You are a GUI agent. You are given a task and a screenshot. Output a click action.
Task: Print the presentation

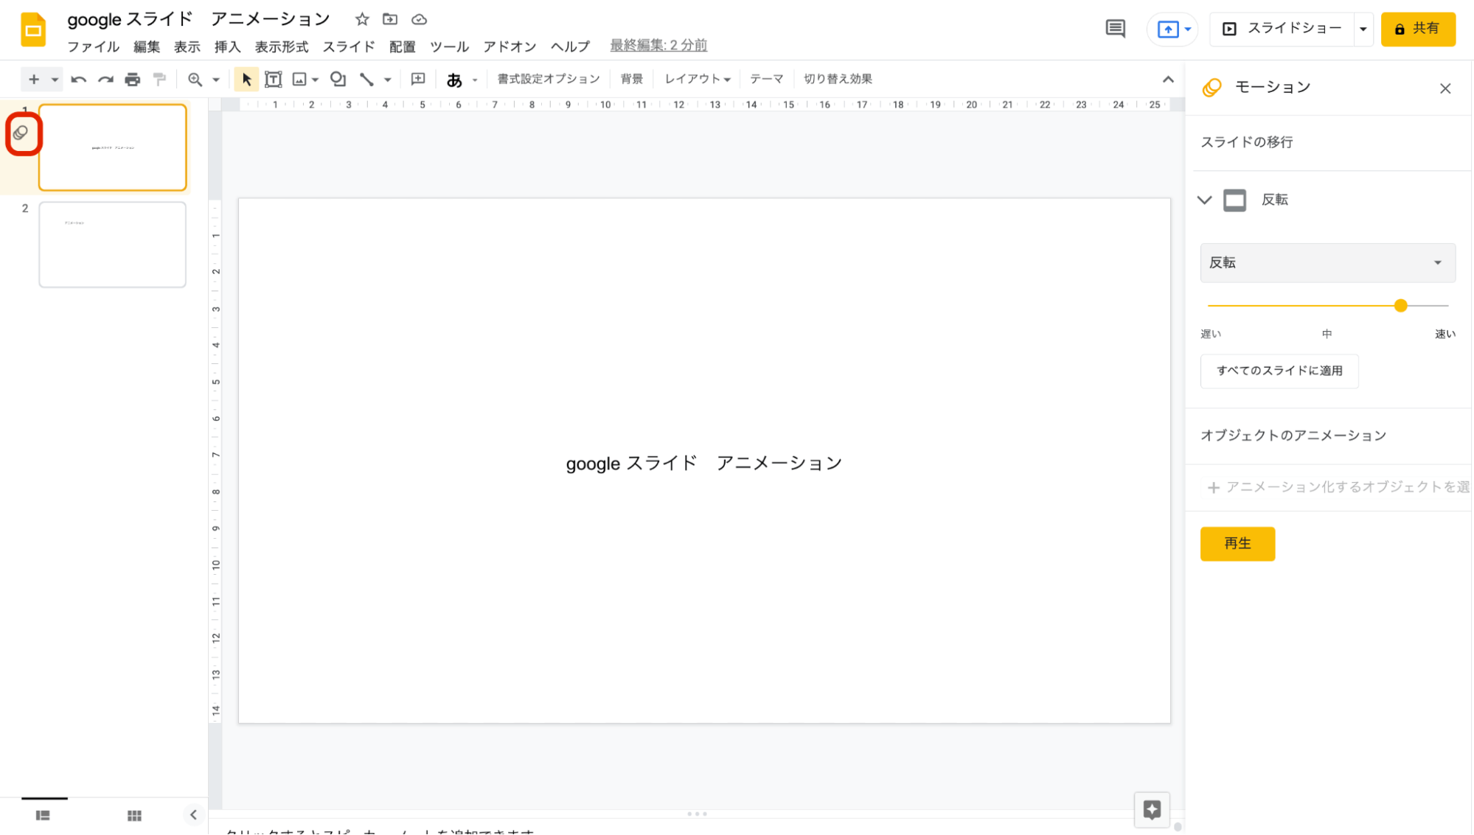click(133, 79)
